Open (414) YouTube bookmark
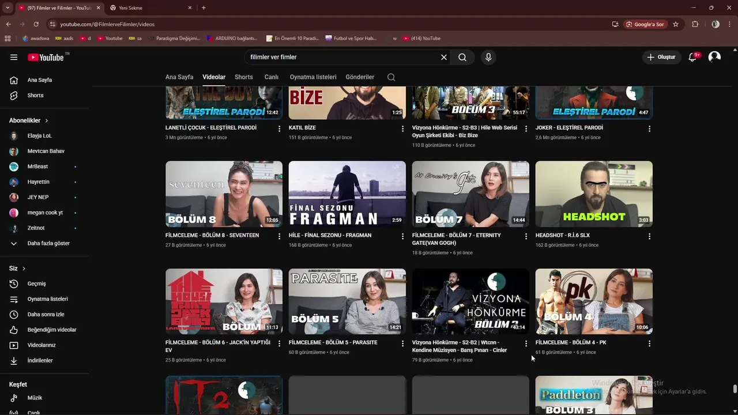This screenshot has height=415, width=738. point(421,38)
